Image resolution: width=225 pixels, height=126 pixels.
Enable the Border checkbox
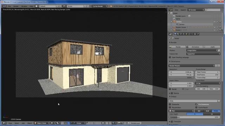[170, 89]
